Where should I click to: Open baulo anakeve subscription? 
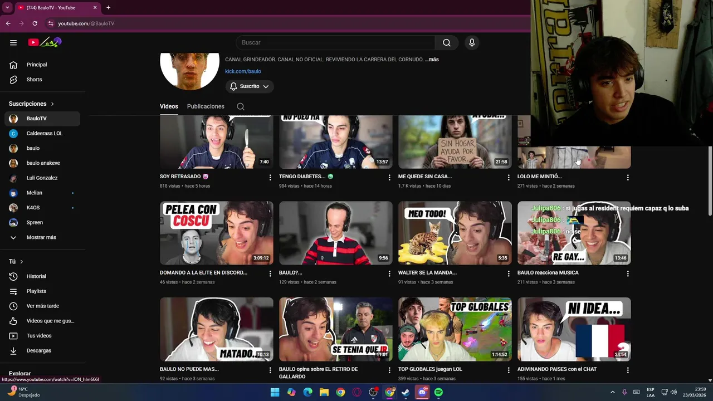click(42, 163)
